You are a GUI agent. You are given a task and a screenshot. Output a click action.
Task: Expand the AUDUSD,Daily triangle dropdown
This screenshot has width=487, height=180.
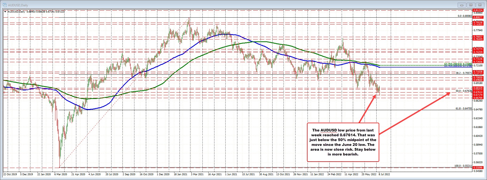click(x=5, y=12)
